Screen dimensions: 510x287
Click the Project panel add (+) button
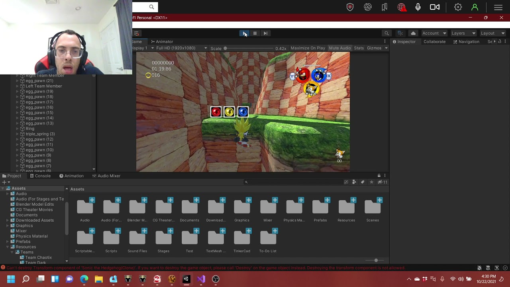pos(6,182)
